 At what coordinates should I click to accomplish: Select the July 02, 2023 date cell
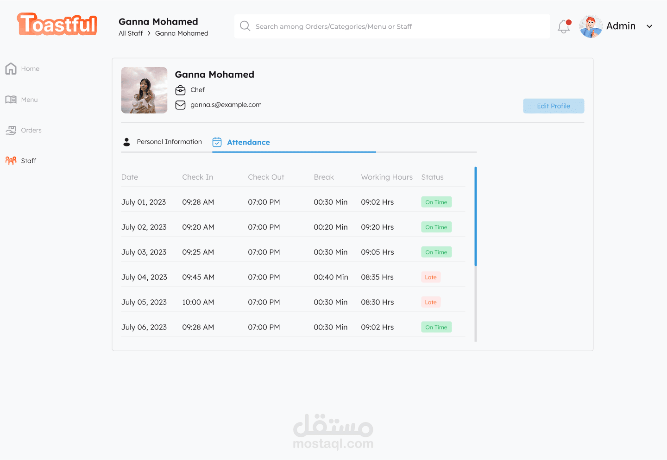[144, 227]
